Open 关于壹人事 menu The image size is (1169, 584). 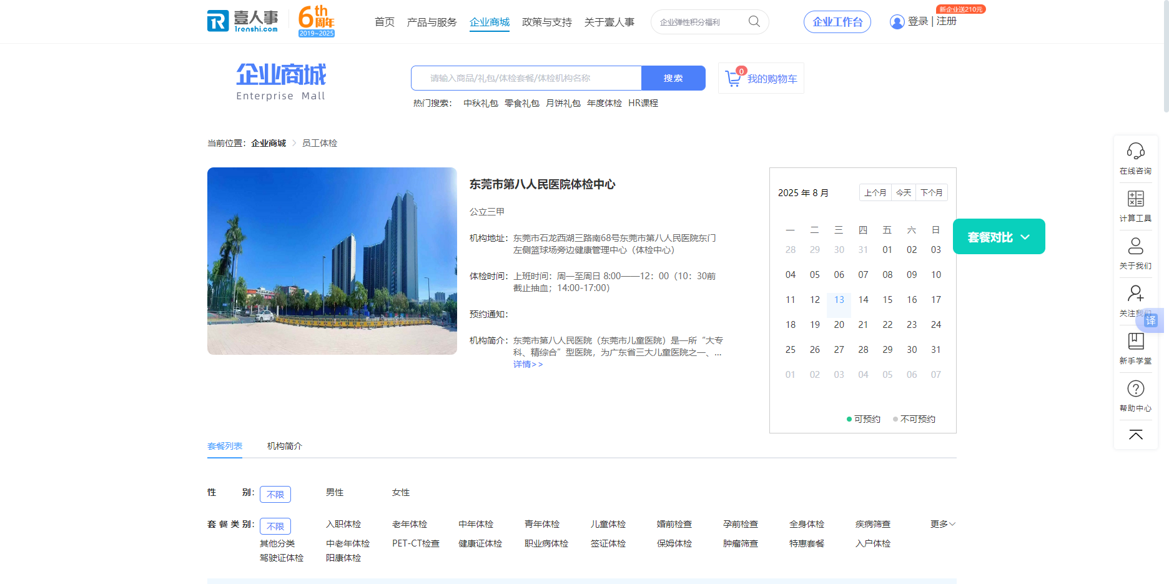609,22
